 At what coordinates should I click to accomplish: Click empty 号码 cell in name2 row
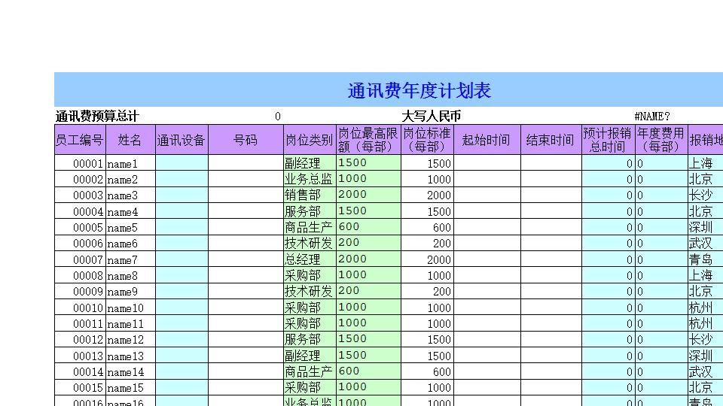pyautogui.click(x=246, y=179)
